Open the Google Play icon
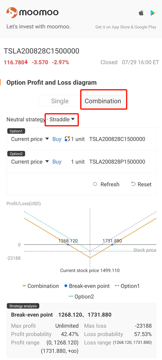162x360 pixels. pos(153,13)
